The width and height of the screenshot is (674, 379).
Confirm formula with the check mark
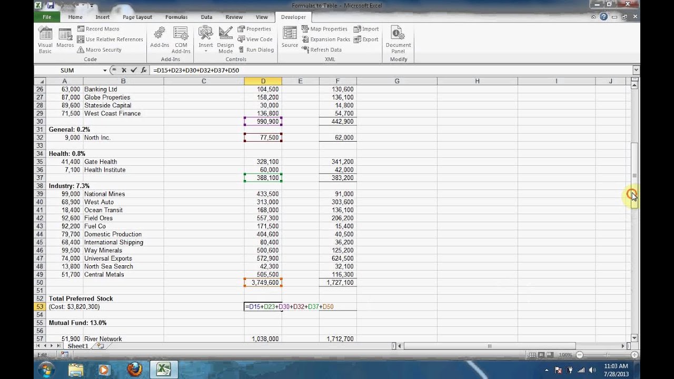pyautogui.click(x=134, y=70)
